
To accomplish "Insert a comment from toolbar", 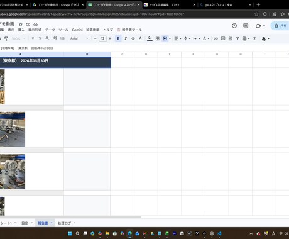I will 223,38.
